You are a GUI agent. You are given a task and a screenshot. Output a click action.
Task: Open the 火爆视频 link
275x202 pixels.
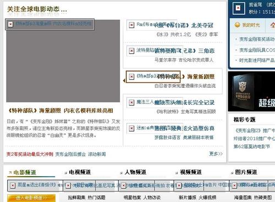coord(207,198)
